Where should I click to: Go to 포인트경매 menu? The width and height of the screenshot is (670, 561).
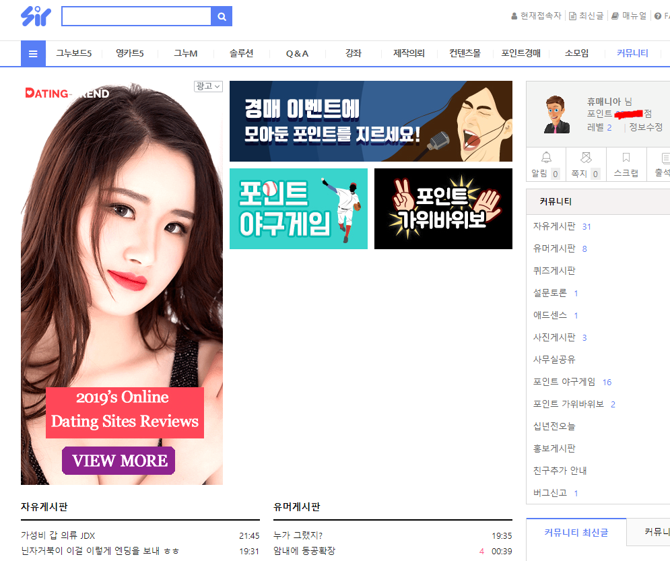[521, 54]
